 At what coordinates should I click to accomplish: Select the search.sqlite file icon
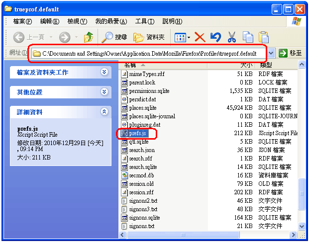click(x=124, y=167)
